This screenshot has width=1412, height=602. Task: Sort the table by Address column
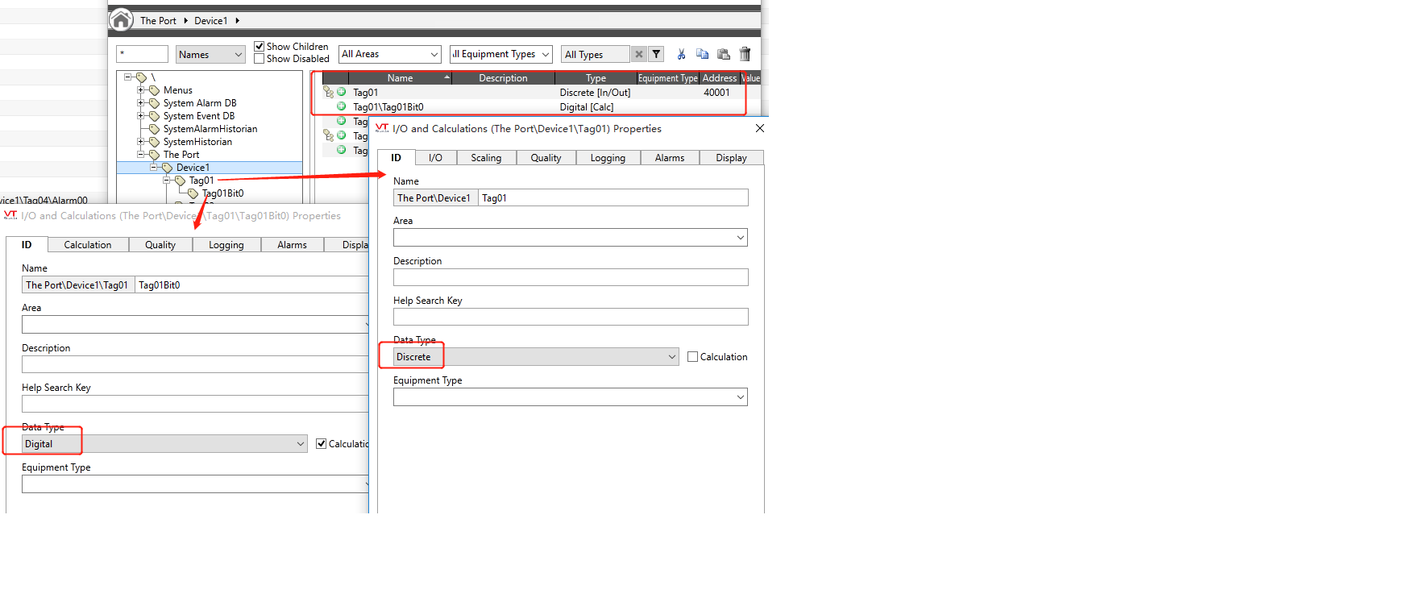point(719,78)
